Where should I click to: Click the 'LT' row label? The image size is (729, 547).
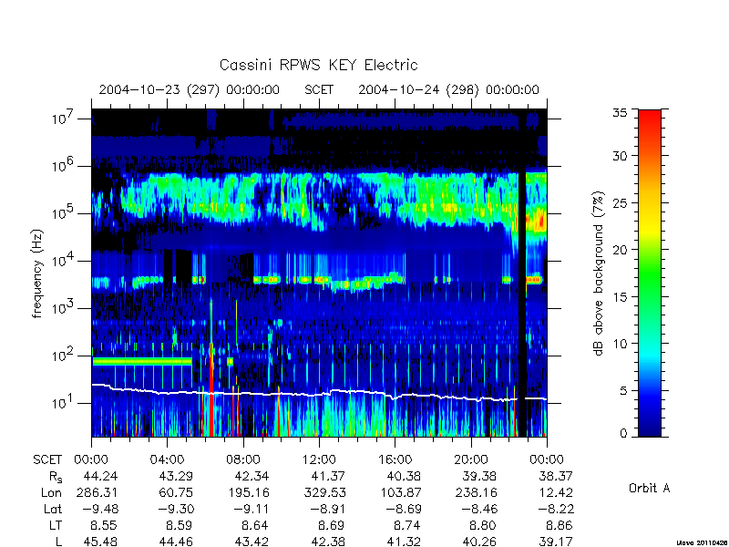56,525
